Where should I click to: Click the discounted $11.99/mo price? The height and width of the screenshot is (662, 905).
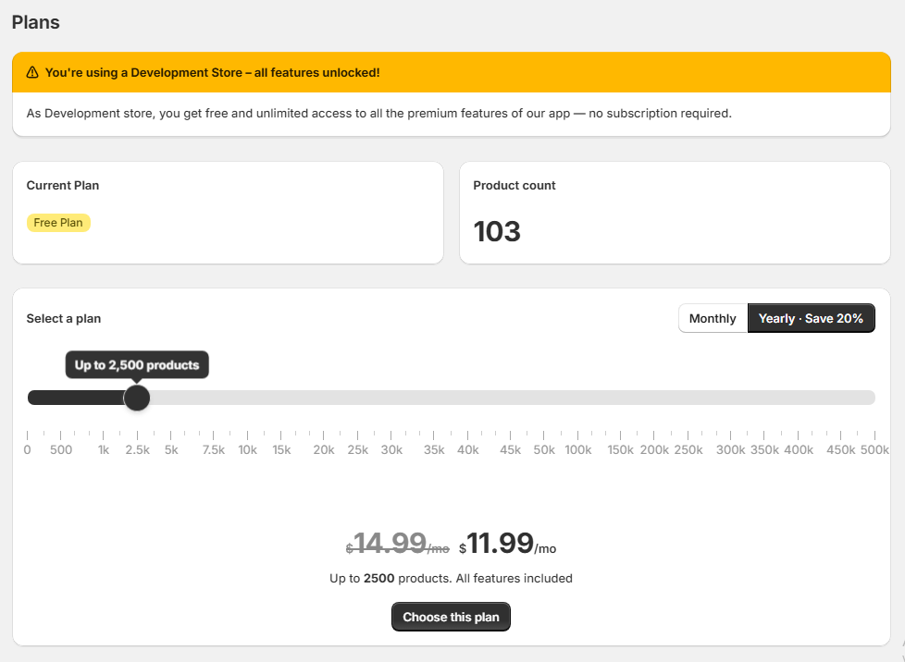click(507, 544)
